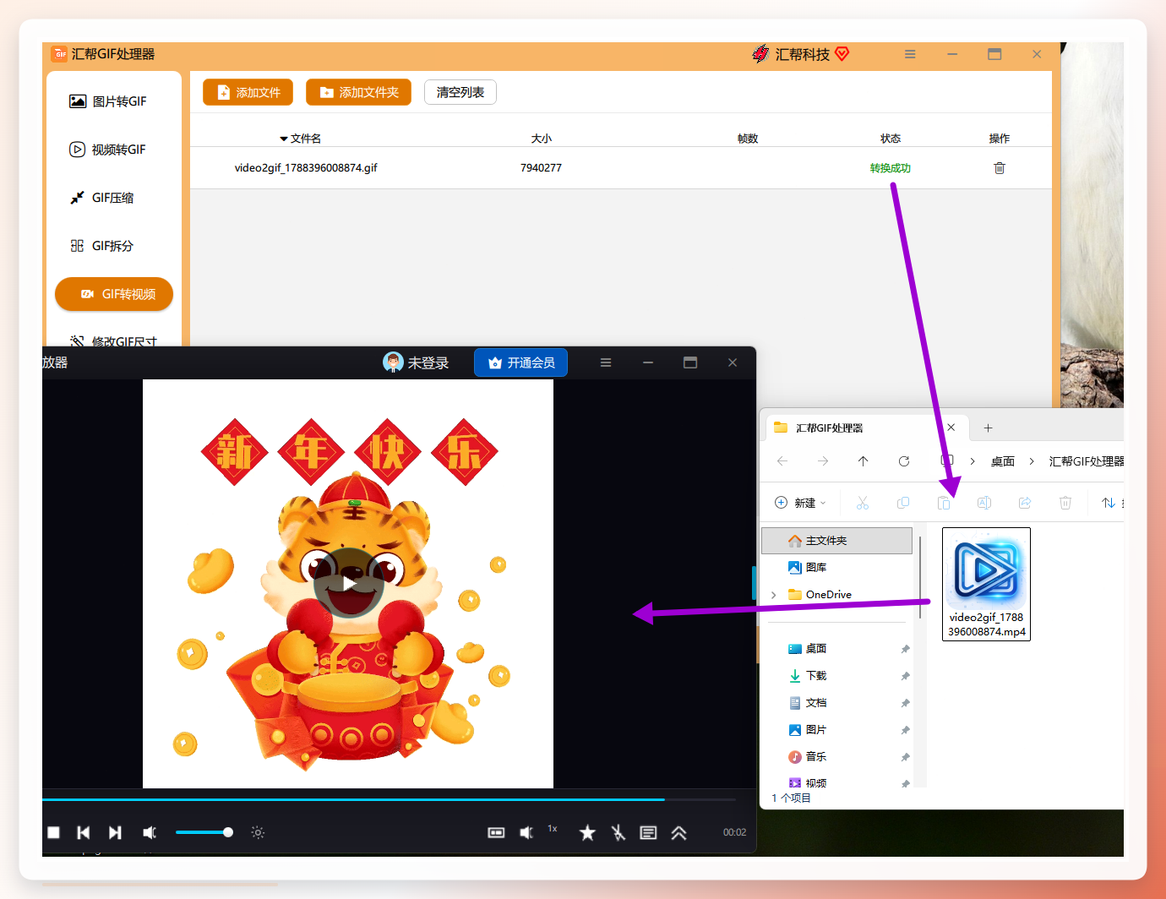This screenshot has height=899, width=1166.
Task: Open the brightness settings icon in player
Action: (x=258, y=832)
